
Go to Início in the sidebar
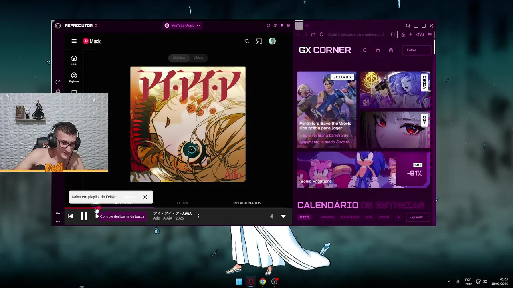click(74, 60)
